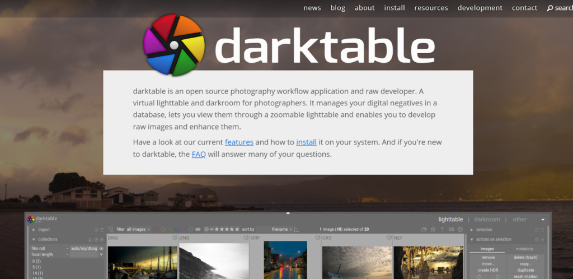Open the preferences gear icon
Screen dimensions: 573x279
[460, 229]
